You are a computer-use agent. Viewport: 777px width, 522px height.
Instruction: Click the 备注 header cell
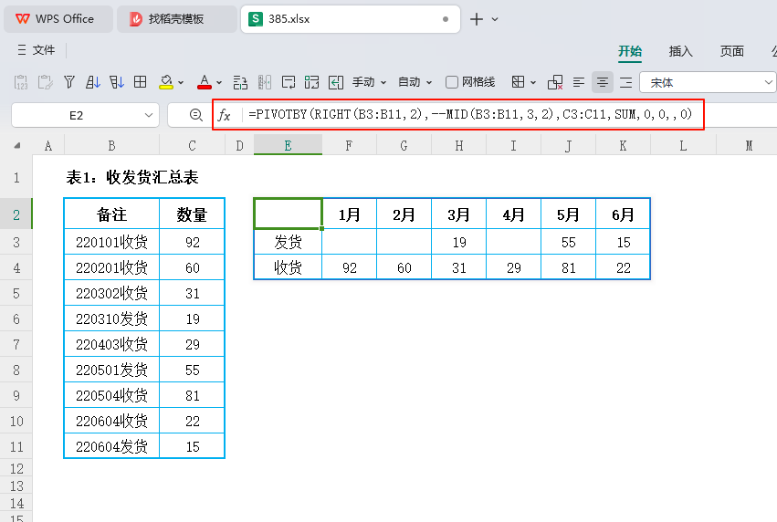(x=111, y=214)
